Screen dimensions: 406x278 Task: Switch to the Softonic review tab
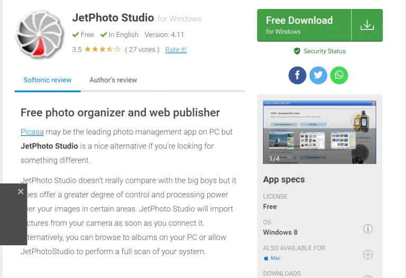pos(48,80)
